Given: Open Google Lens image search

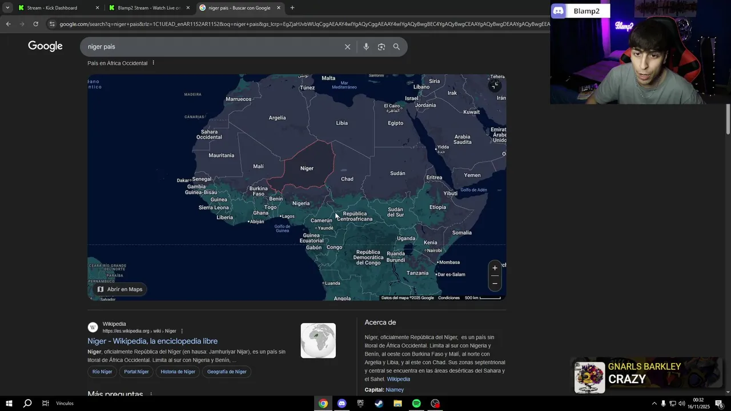Looking at the screenshot, I should coord(381,47).
